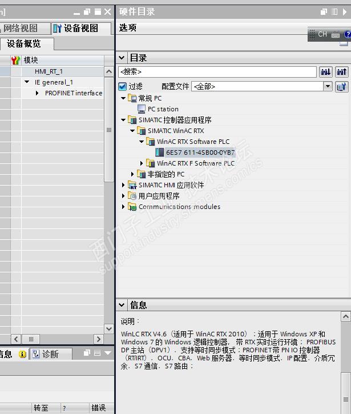Viewport: 351px width, 414px height.
Task: Expand the WinAC RTX F Software PLC node
Action: 142,163
